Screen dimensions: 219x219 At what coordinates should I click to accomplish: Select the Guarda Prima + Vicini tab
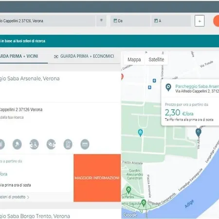pyautogui.click(x=19, y=56)
